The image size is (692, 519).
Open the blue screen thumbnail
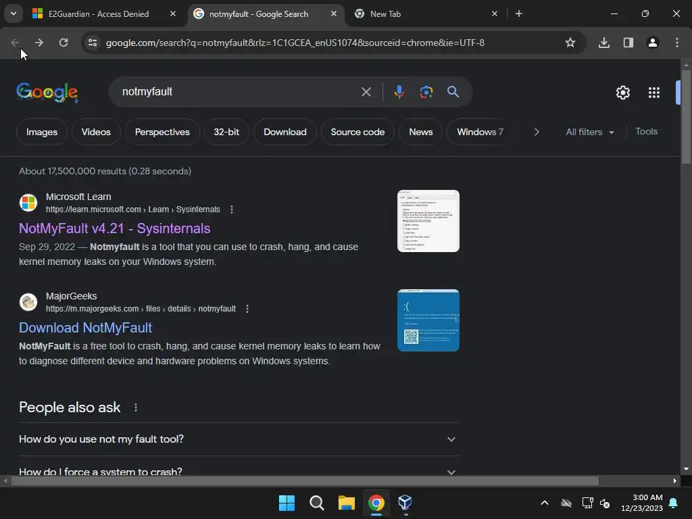tap(428, 320)
